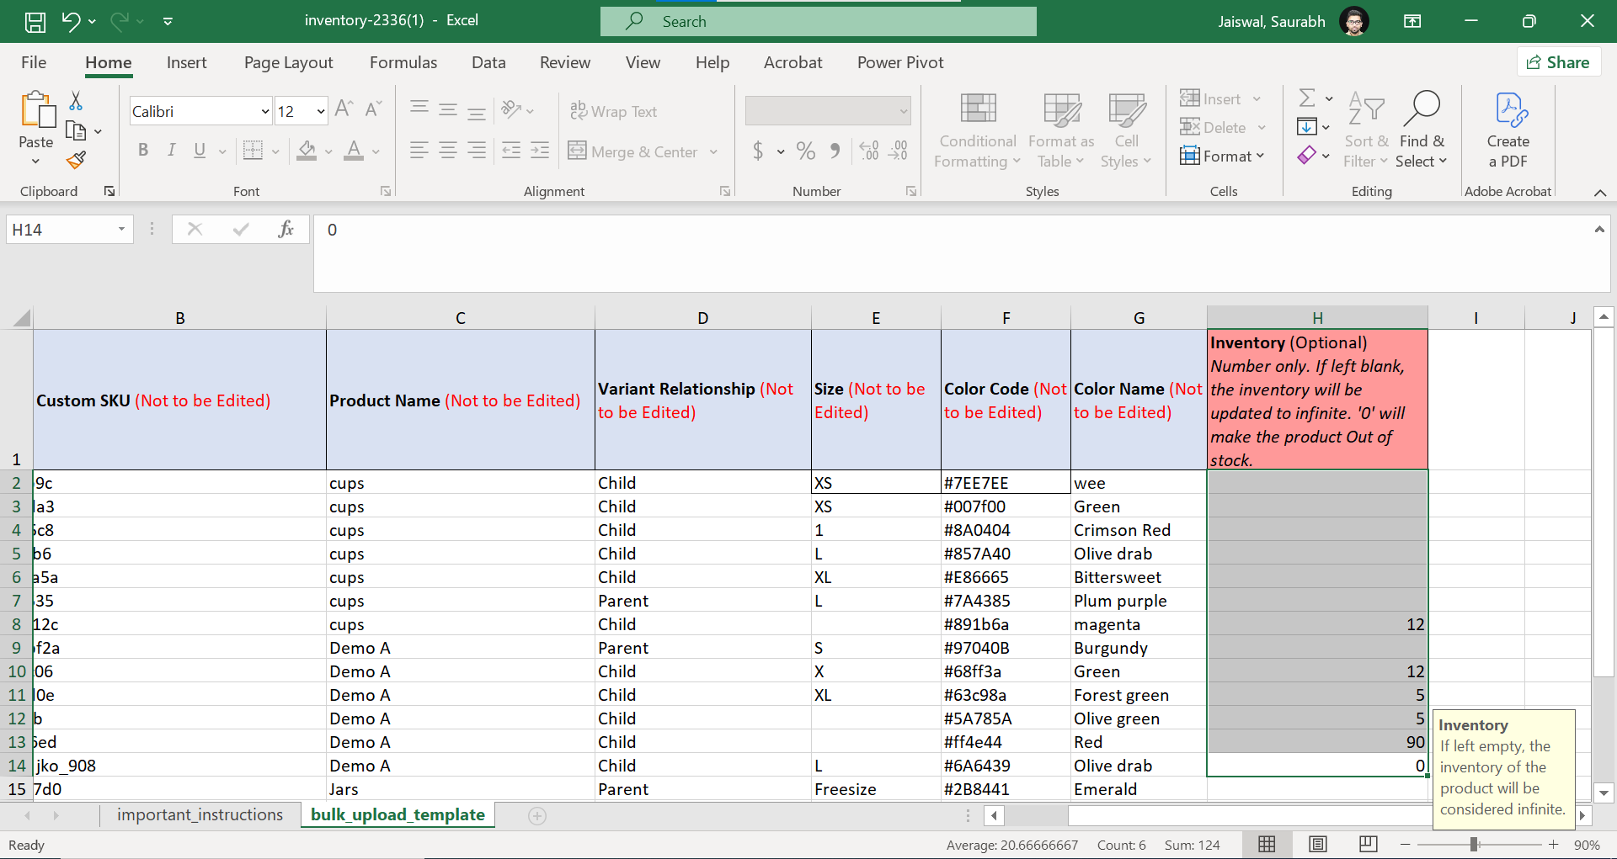Open Cell Styles dropdown
This screenshot has height=859, width=1617.
[x=1126, y=130]
